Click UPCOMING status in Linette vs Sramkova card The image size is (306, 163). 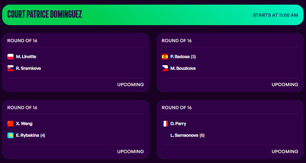131,85
